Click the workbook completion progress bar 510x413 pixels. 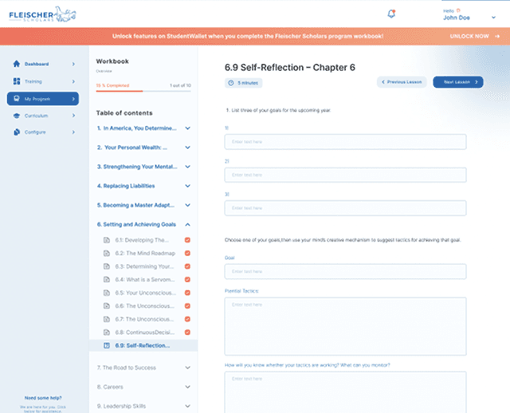click(x=143, y=91)
